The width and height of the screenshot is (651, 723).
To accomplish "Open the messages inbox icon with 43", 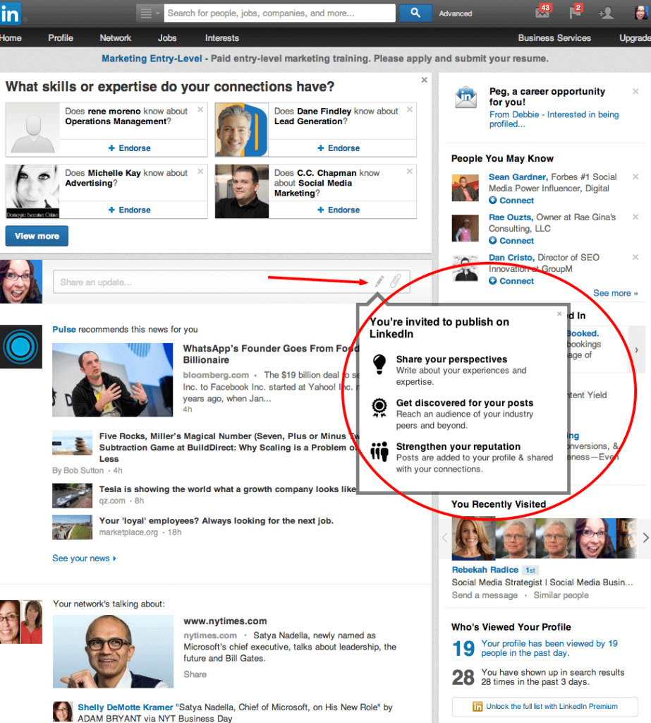I will click(x=542, y=12).
